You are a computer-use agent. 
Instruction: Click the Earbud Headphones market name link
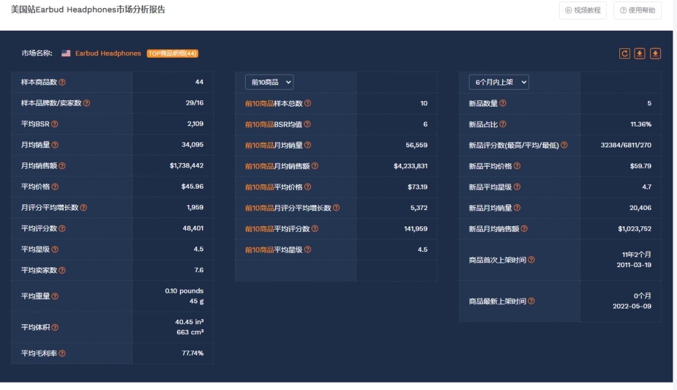(x=108, y=54)
